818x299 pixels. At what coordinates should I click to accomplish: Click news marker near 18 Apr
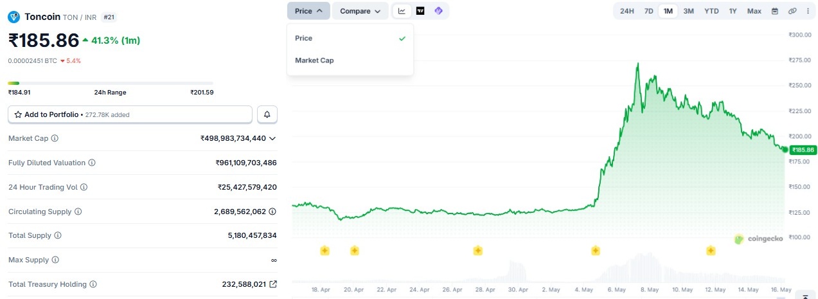coord(325,250)
